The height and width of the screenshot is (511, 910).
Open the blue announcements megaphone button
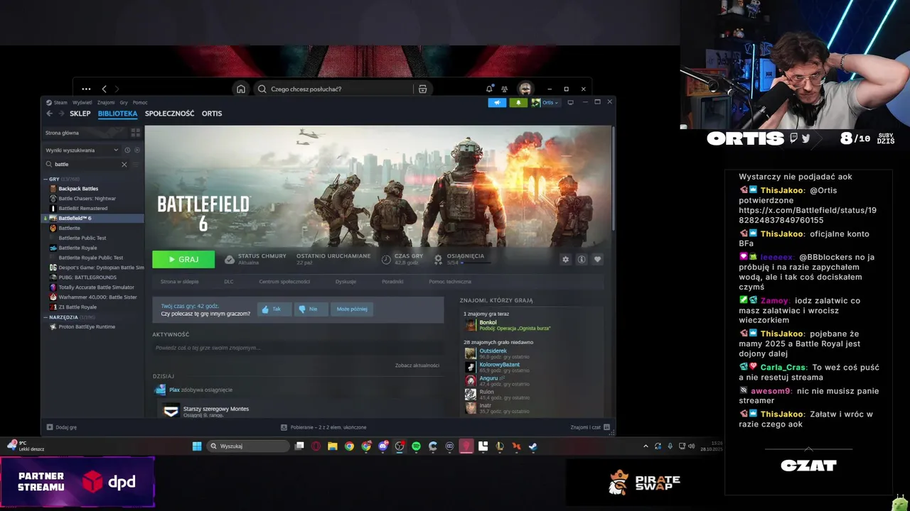[497, 102]
